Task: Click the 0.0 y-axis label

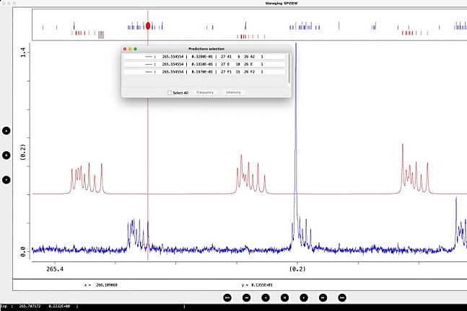Action: [23, 251]
